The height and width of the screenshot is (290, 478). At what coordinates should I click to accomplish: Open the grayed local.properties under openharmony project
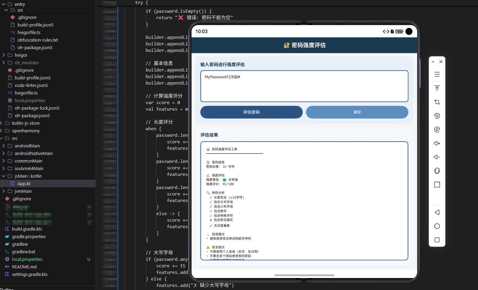point(30,100)
